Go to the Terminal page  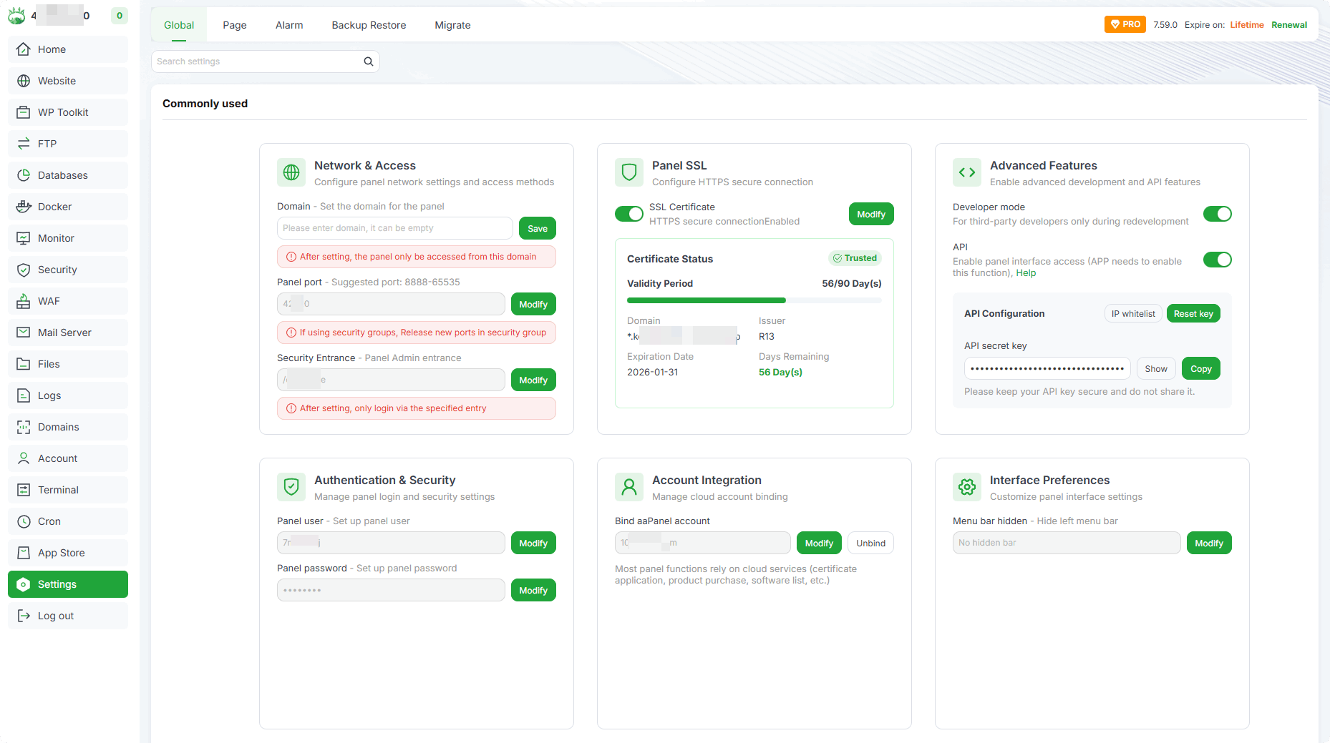coord(58,490)
